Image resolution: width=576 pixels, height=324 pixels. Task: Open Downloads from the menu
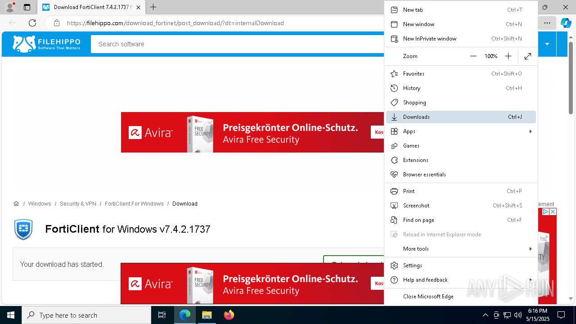[461, 117]
